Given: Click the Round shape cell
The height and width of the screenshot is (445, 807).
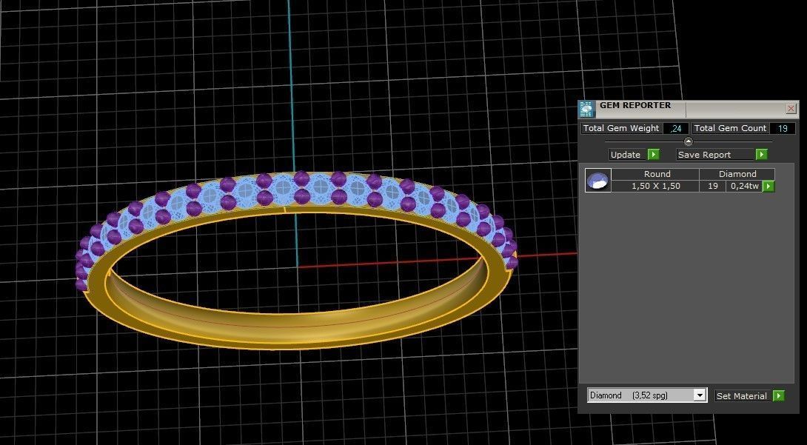Looking at the screenshot, I should 657,174.
